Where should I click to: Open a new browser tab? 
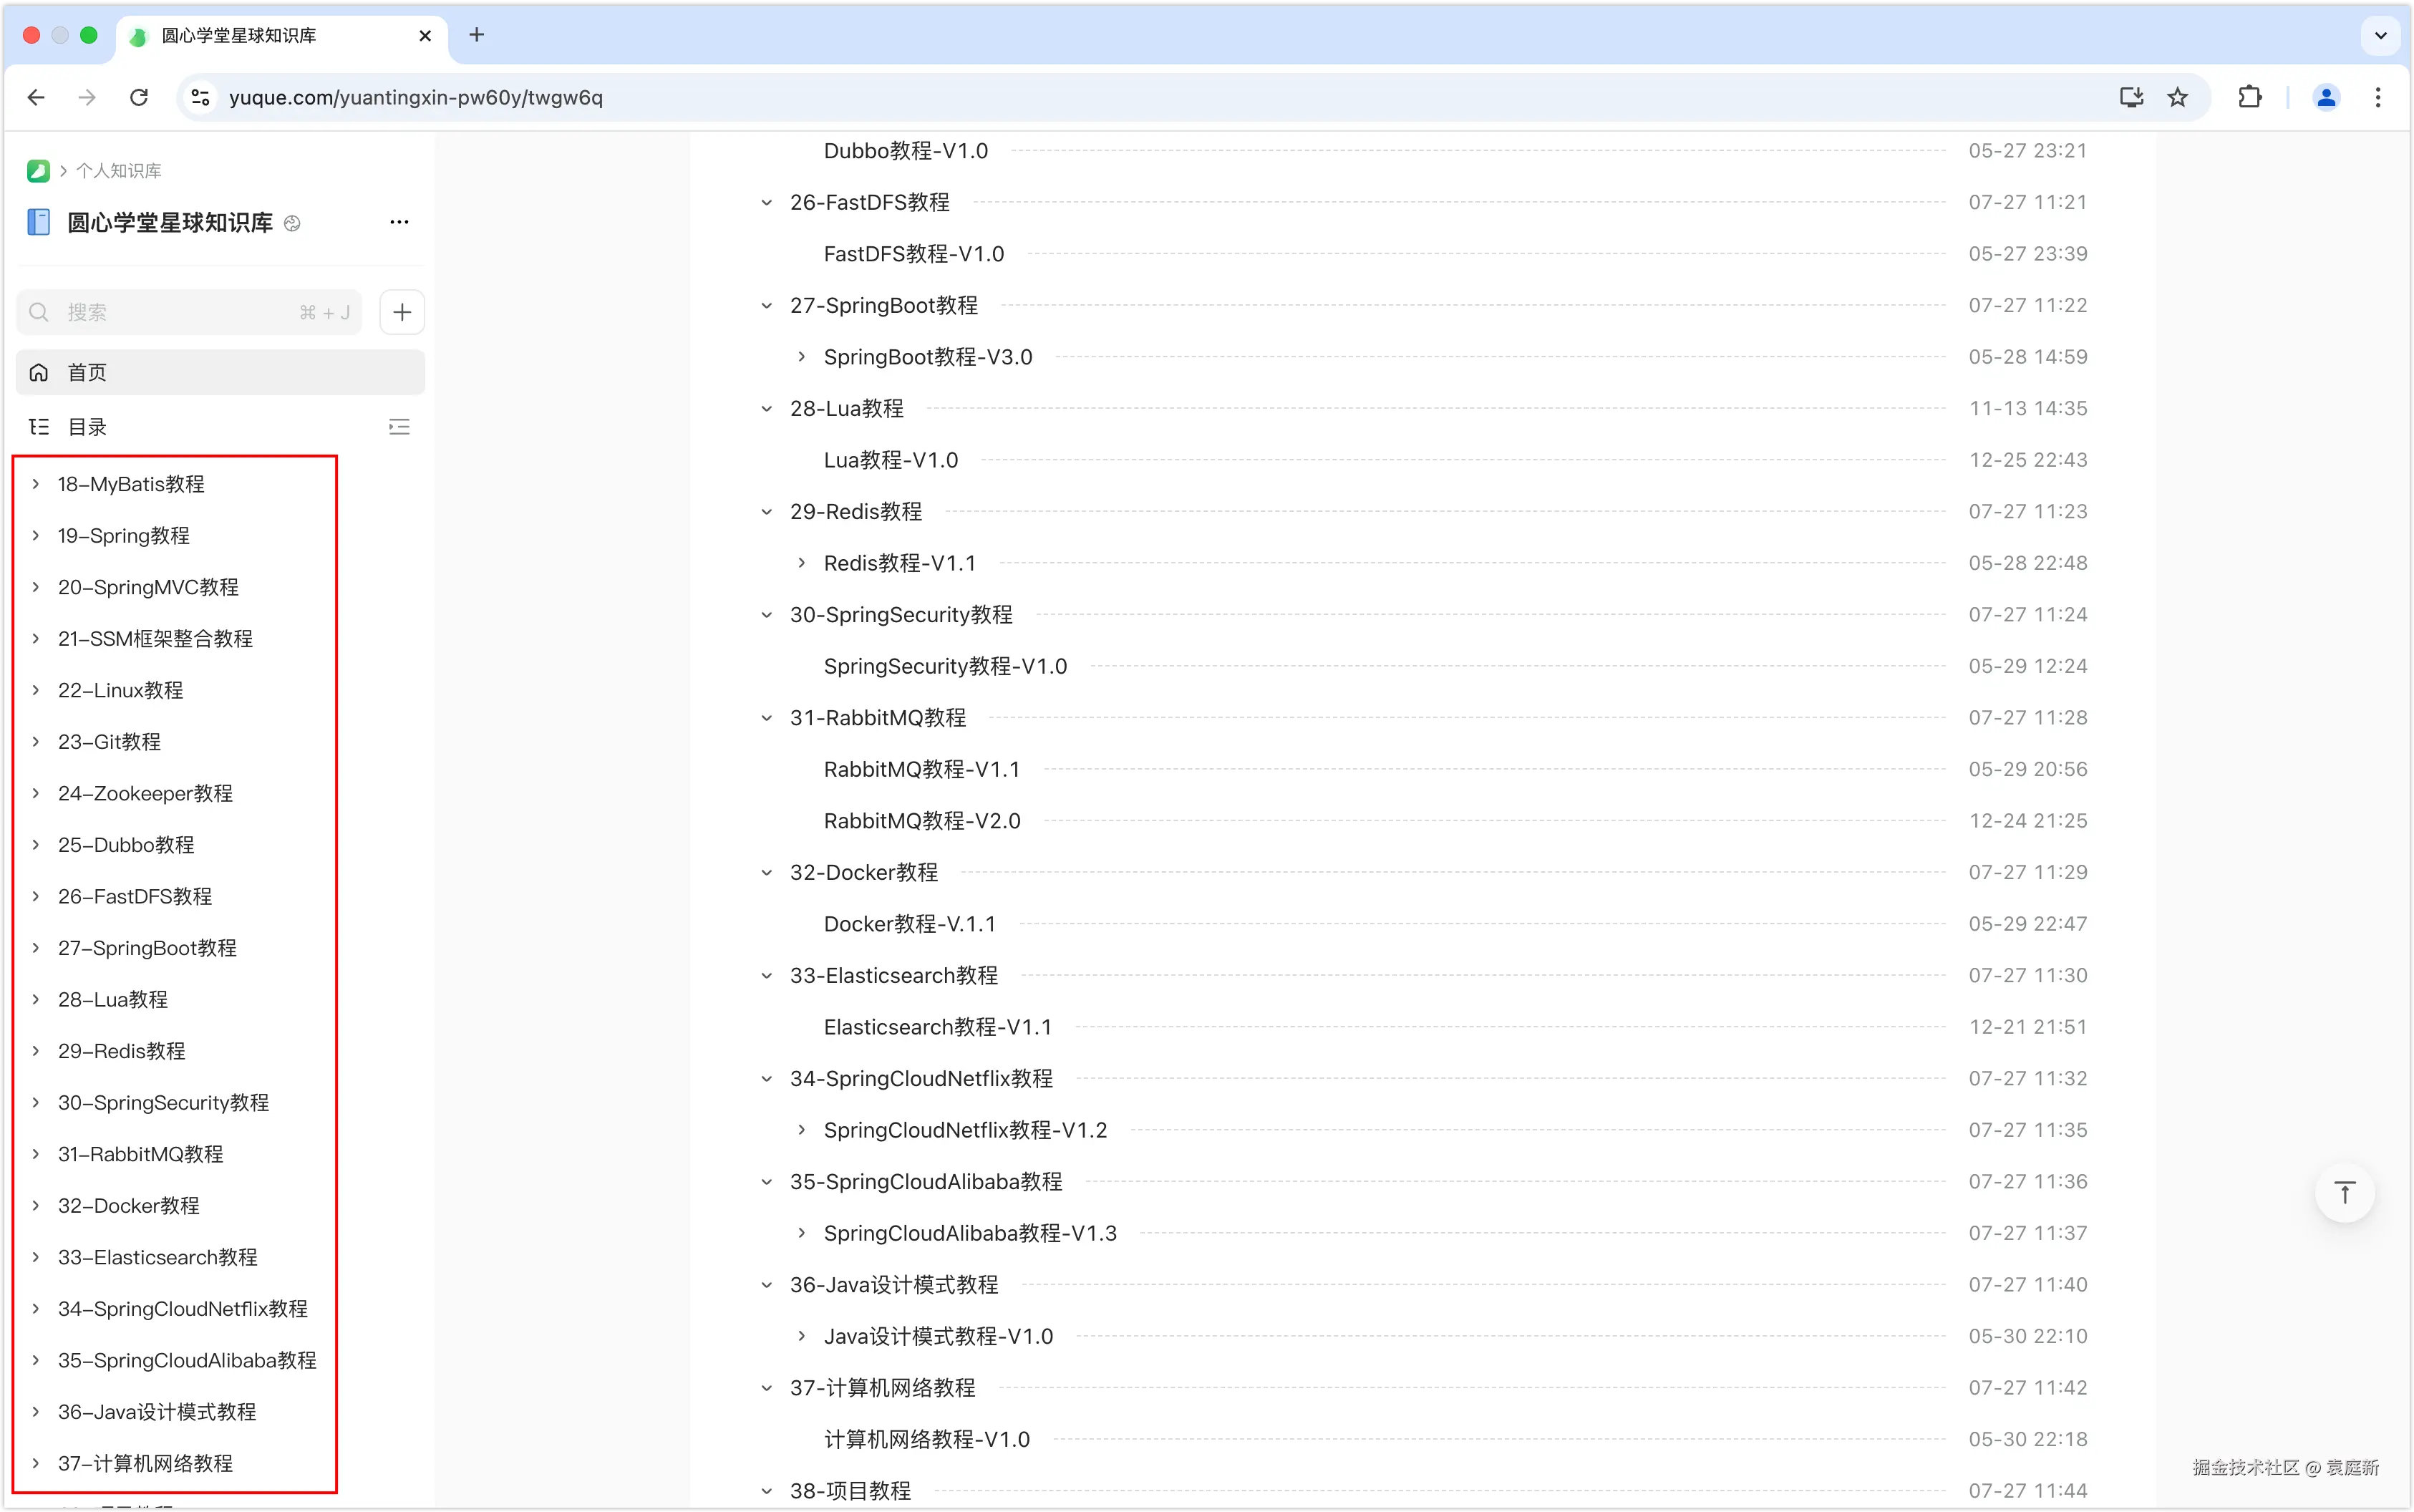(477, 35)
